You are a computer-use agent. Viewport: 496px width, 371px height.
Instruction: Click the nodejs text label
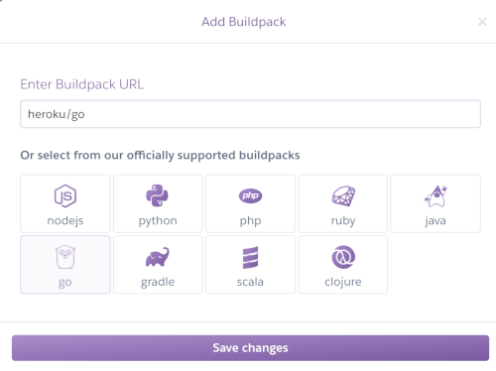[x=65, y=220]
